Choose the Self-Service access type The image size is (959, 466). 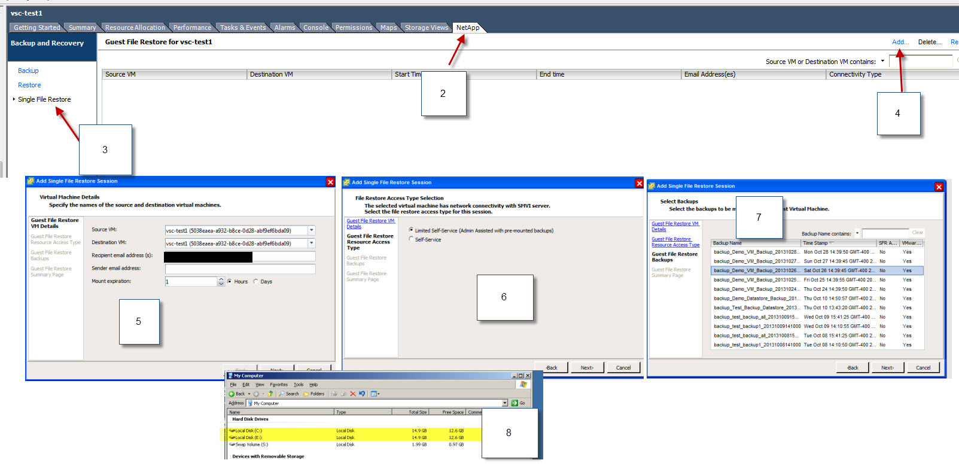pyautogui.click(x=411, y=239)
